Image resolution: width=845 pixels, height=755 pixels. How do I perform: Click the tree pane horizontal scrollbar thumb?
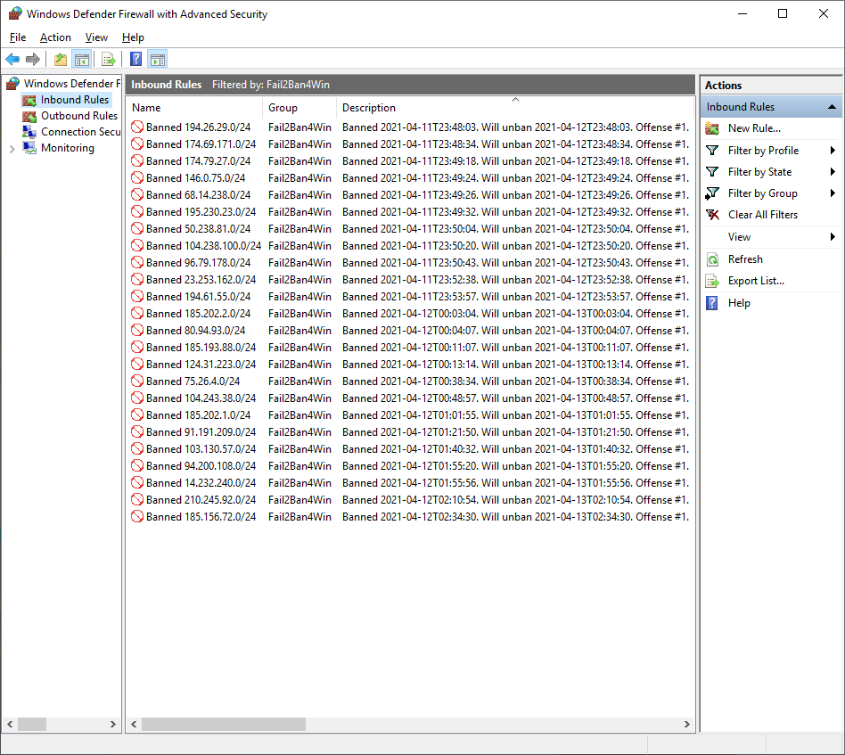[x=32, y=725]
